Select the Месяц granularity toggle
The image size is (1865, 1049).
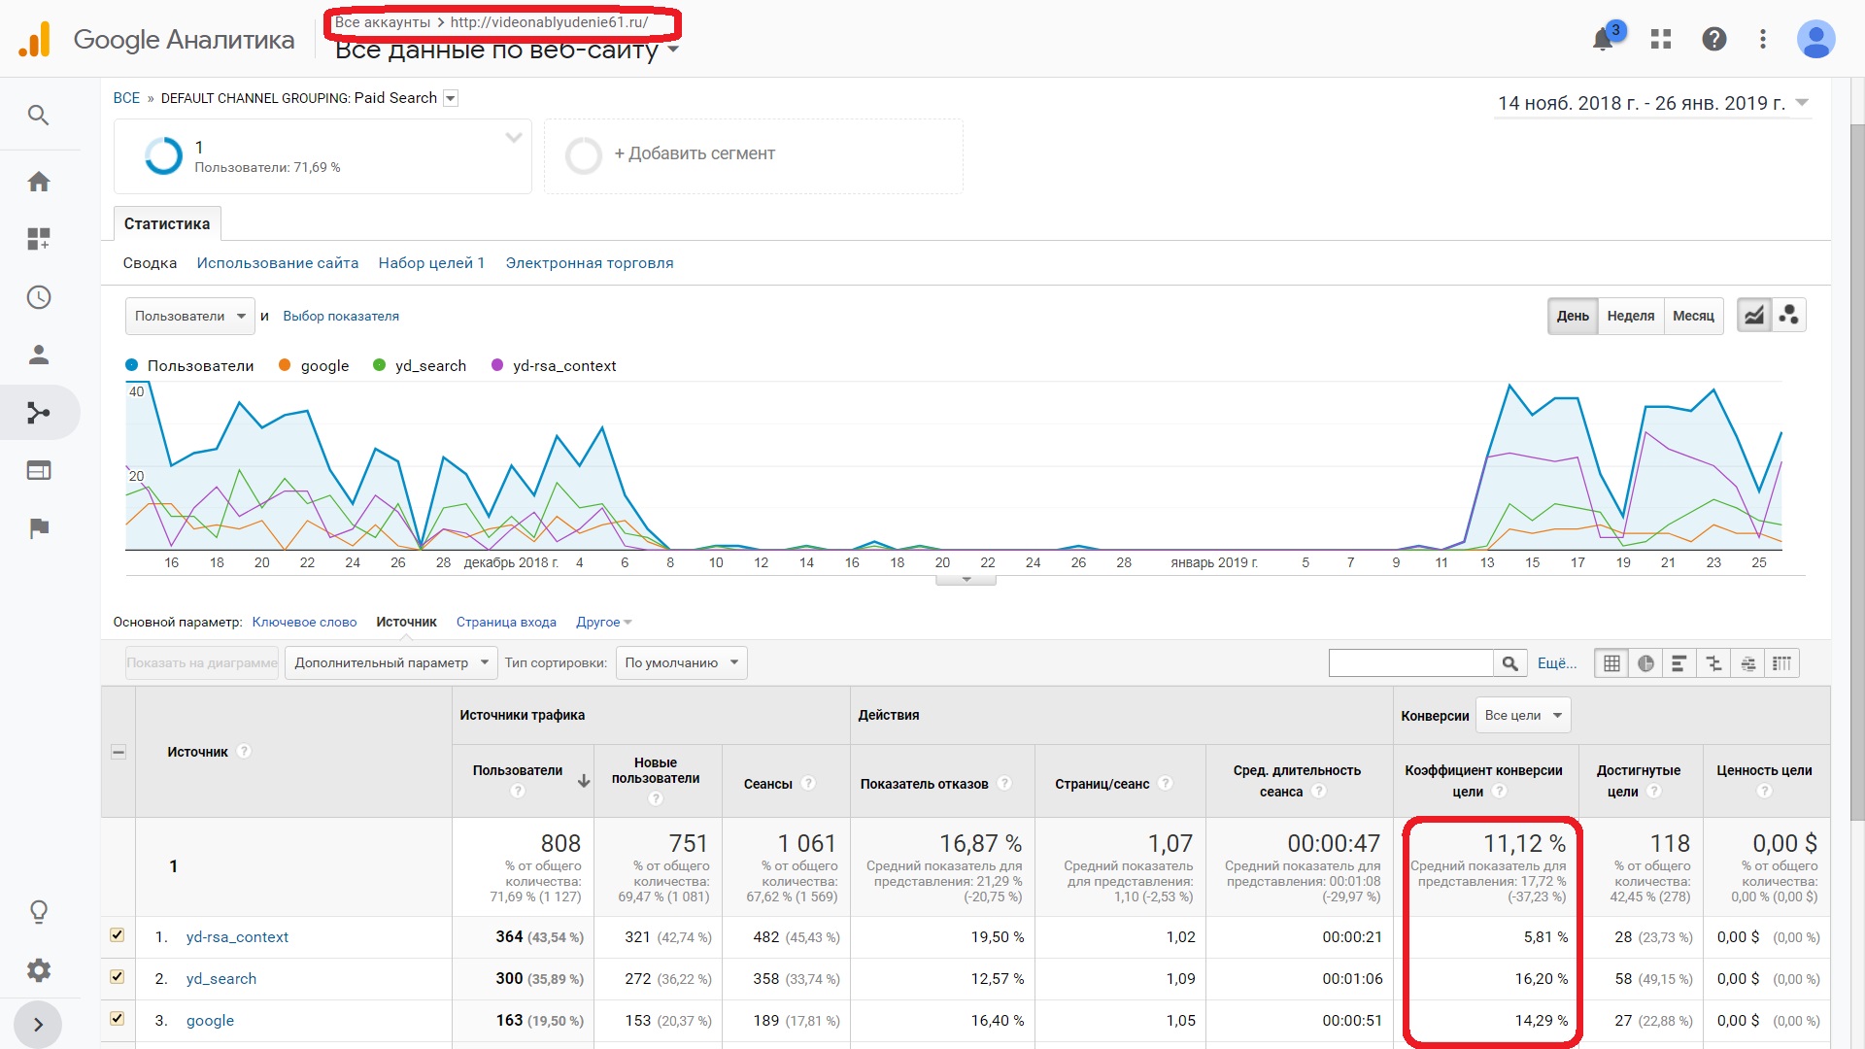coord(1693,316)
